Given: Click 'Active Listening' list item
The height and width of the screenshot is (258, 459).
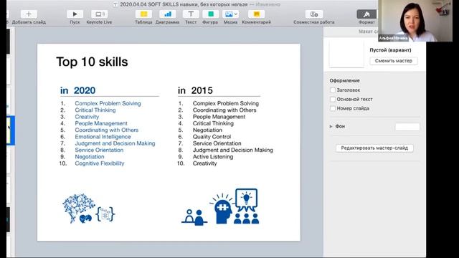Looking at the screenshot, I should coord(213,156).
